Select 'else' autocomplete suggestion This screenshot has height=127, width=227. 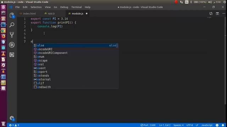75,46
